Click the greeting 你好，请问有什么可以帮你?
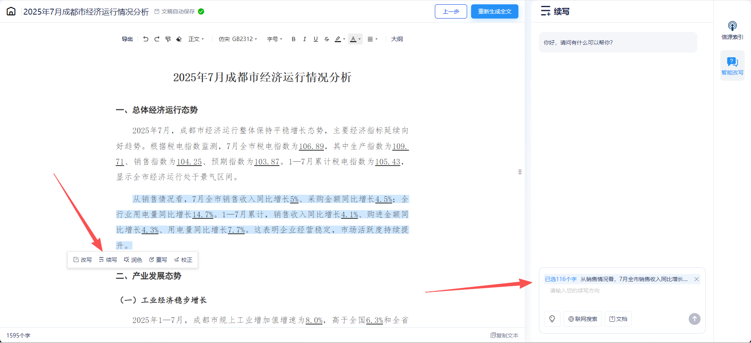751x343 pixels. tap(578, 43)
